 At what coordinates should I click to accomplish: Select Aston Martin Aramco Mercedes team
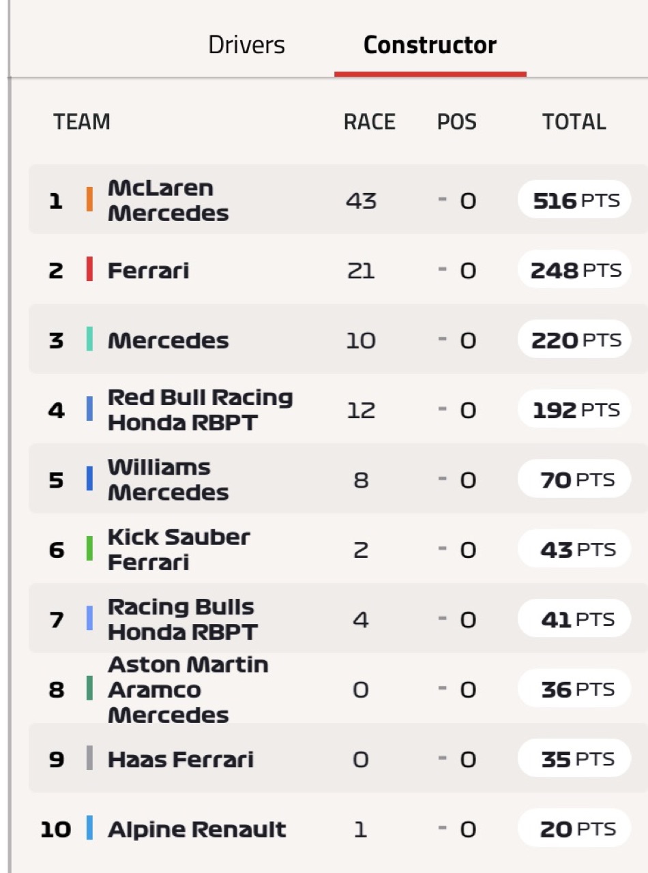pyautogui.click(x=188, y=689)
